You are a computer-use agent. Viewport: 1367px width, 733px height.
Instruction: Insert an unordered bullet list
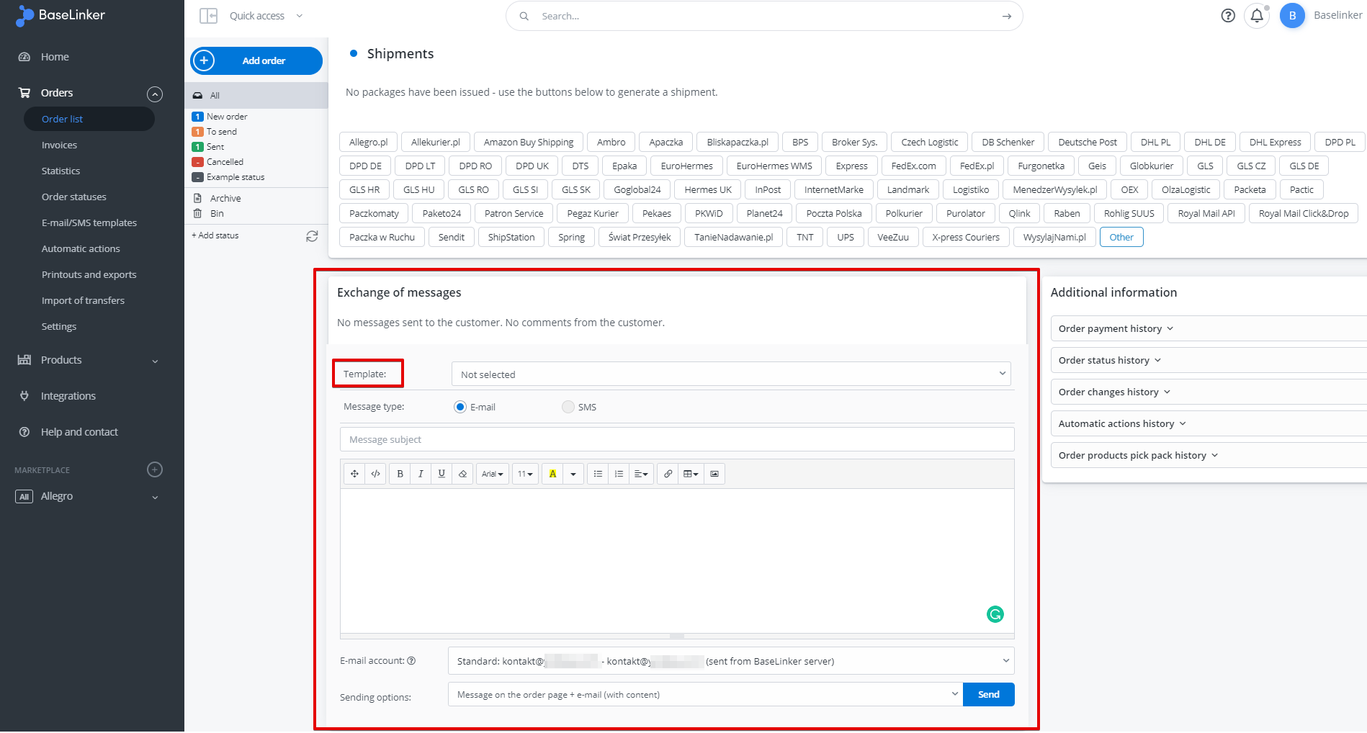pos(598,474)
